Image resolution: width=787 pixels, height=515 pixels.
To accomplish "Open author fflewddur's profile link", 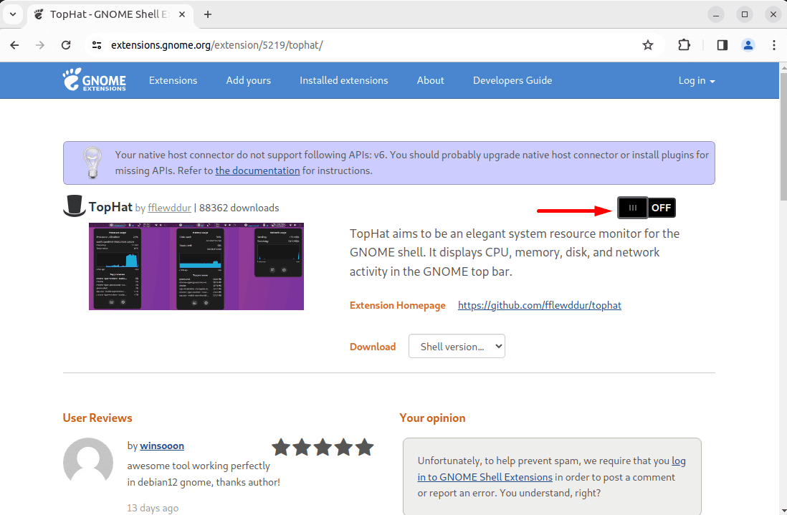I will pyautogui.click(x=169, y=208).
